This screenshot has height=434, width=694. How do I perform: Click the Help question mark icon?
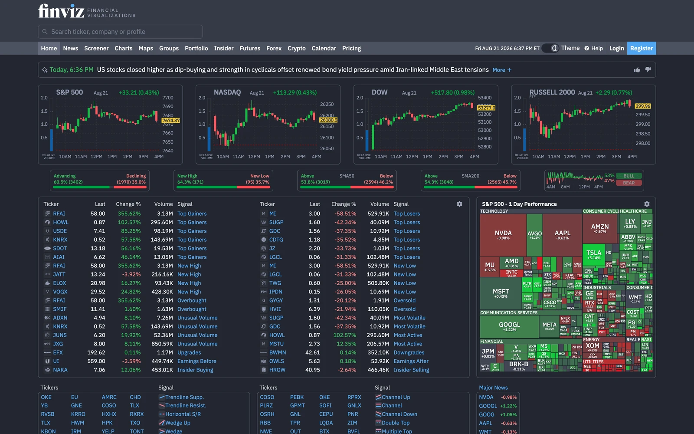pyautogui.click(x=587, y=48)
